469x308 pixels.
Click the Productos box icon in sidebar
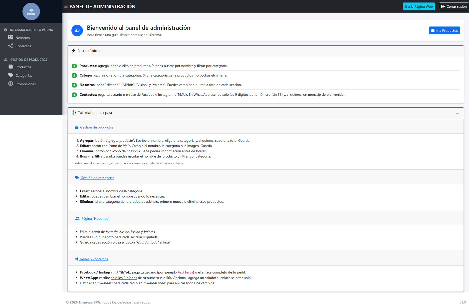click(10, 67)
